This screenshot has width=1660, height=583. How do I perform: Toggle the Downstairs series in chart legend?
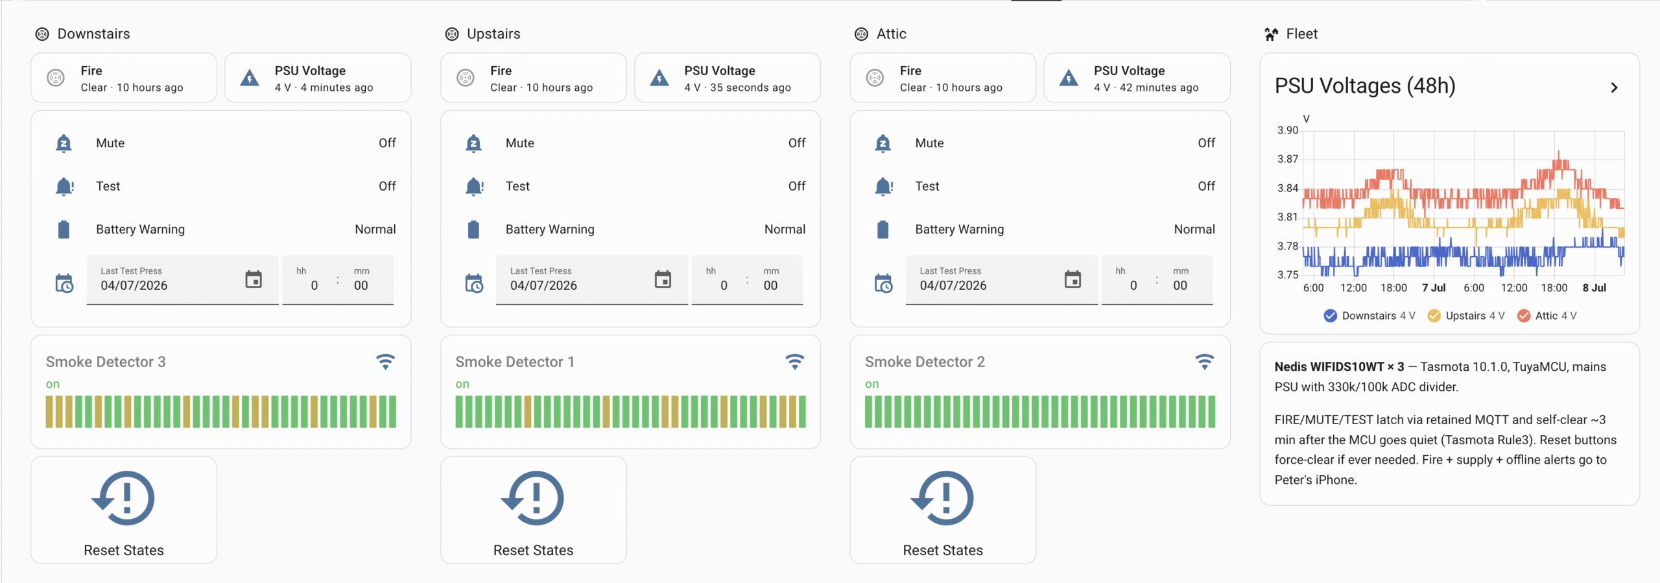coord(1369,316)
